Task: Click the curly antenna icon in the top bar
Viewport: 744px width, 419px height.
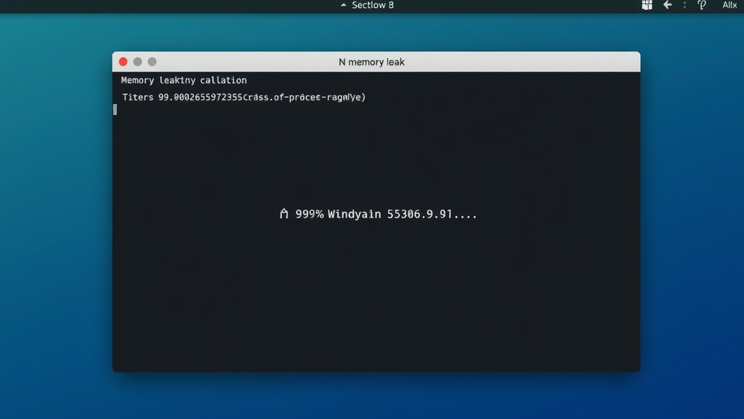Action: (702, 5)
